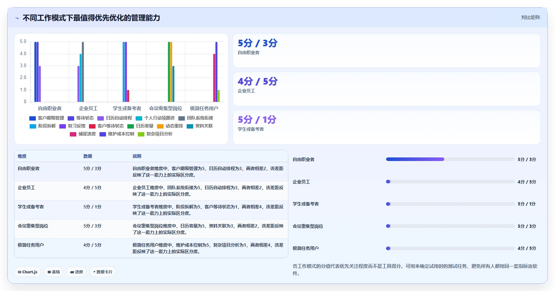Toggle the 维护成本控制 legend entry
The width and height of the screenshot is (555, 291).
117,134
